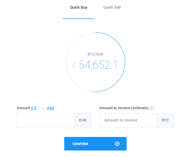Click the € 0 balance link

(34, 108)
